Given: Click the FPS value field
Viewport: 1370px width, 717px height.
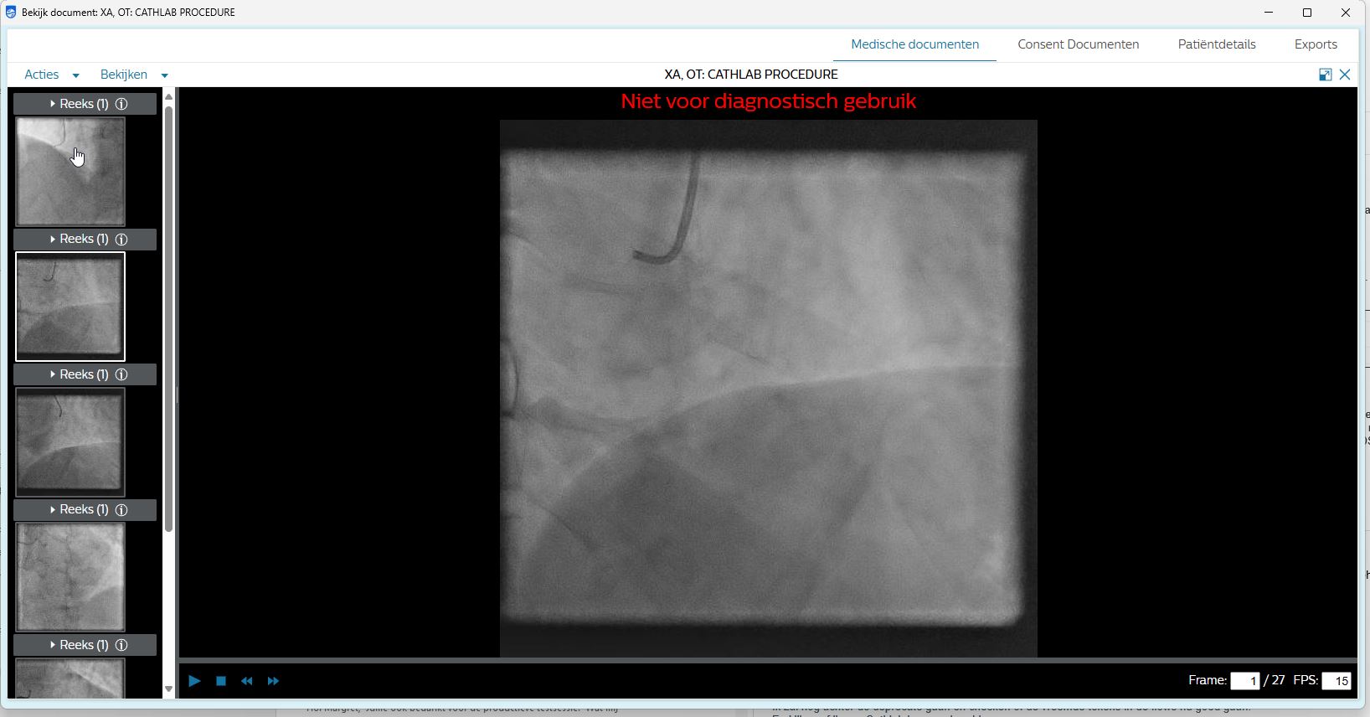Looking at the screenshot, I should (1337, 681).
